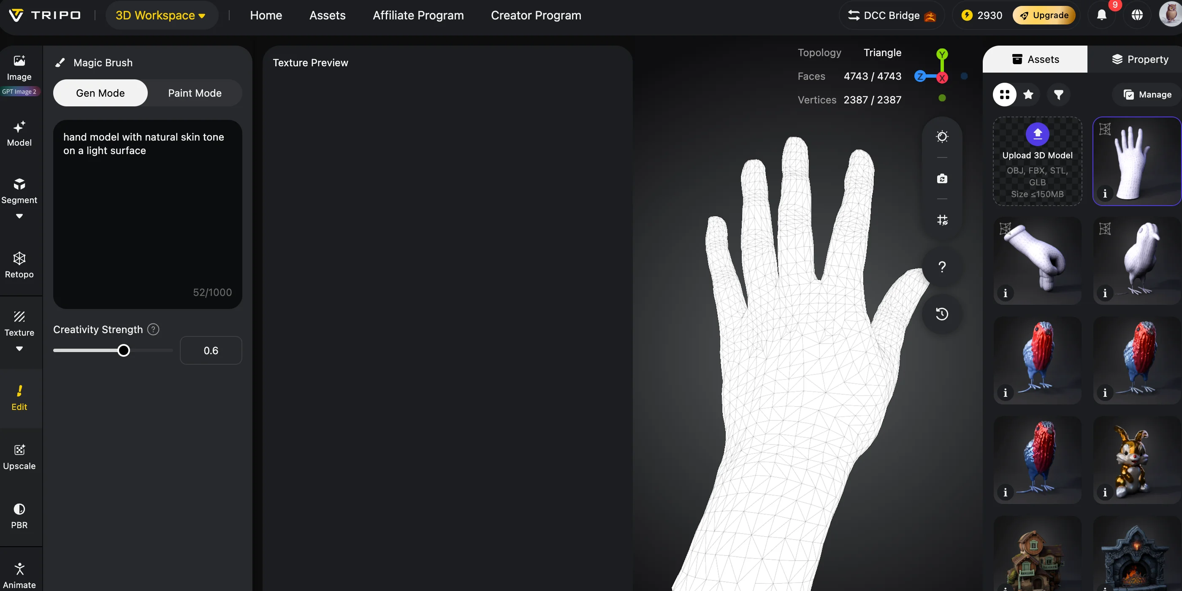
Task: Open the history clock icon
Action: tap(941, 314)
